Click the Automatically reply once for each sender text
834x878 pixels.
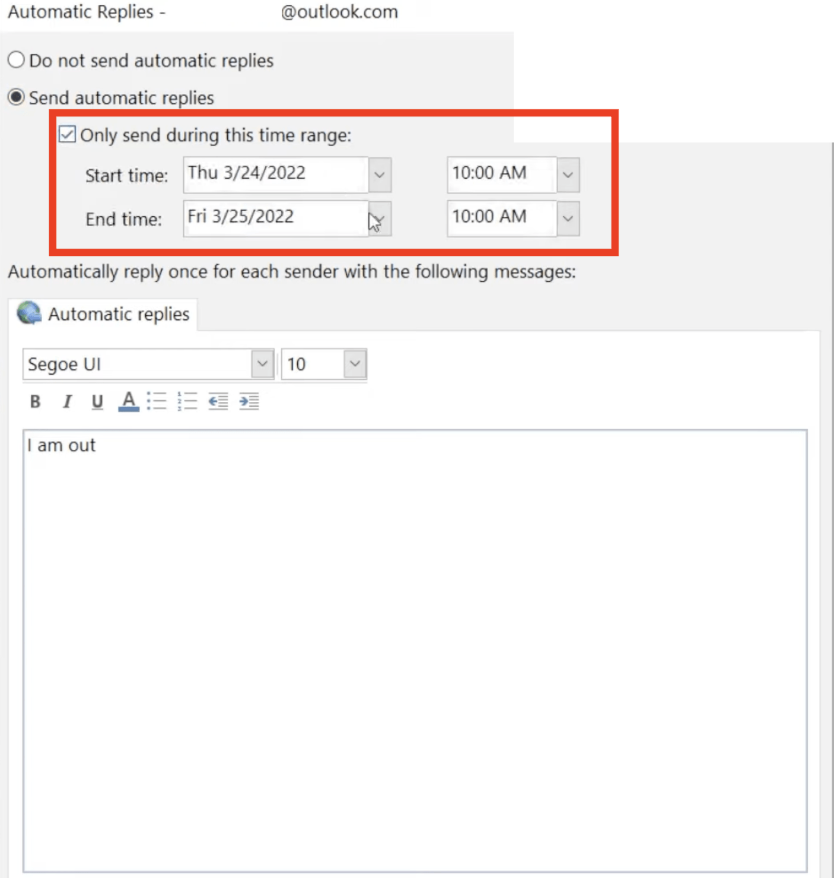tap(292, 272)
